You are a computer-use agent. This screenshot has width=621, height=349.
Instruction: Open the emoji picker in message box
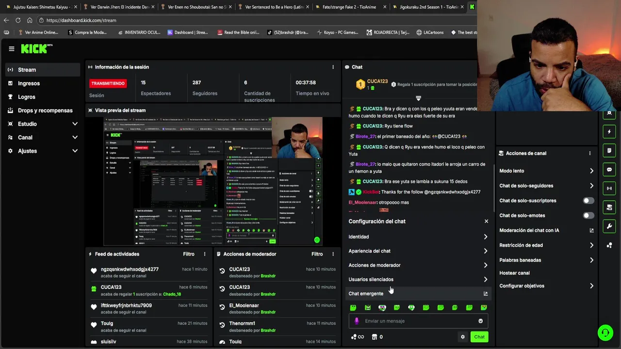[481, 321]
